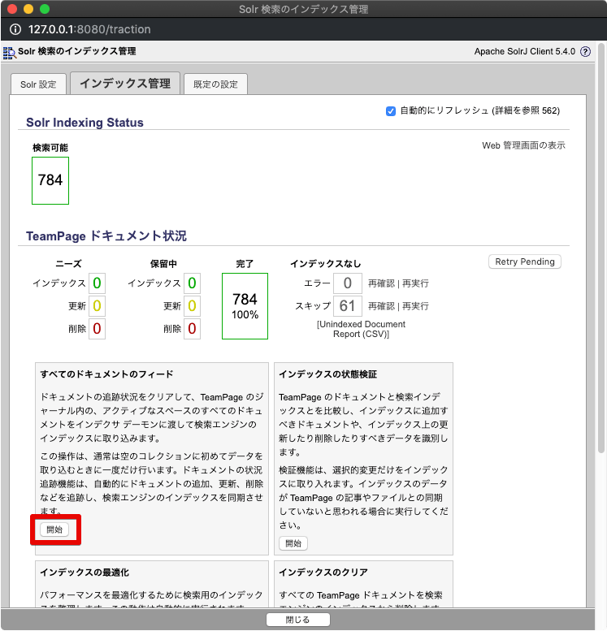Click 再確認 link for the スキップ row
607x631 pixels.
380,306
